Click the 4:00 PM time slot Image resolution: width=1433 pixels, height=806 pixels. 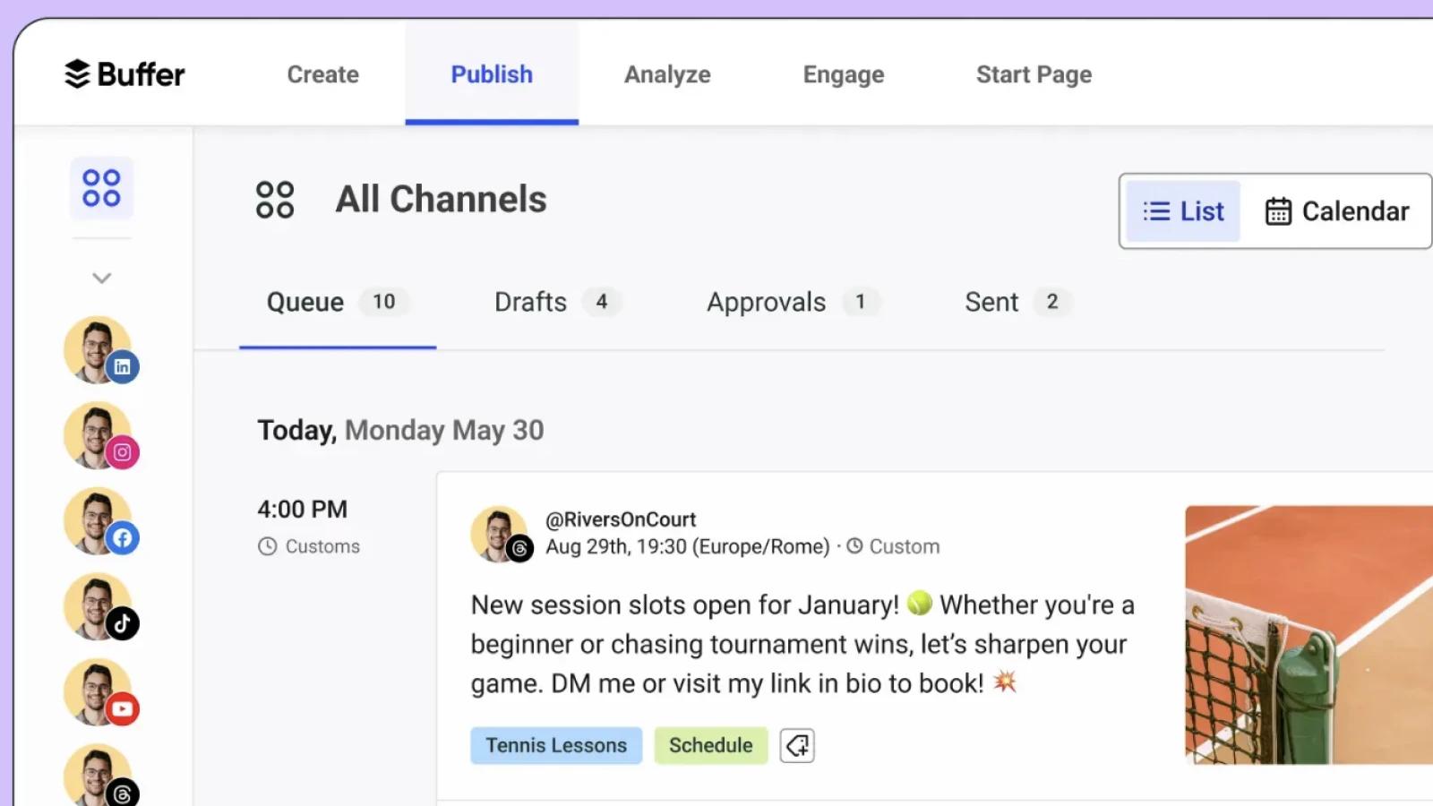pyautogui.click(x=302, y=510)
